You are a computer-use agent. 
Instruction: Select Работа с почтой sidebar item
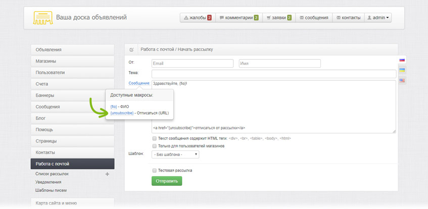(x=72, y=164)
